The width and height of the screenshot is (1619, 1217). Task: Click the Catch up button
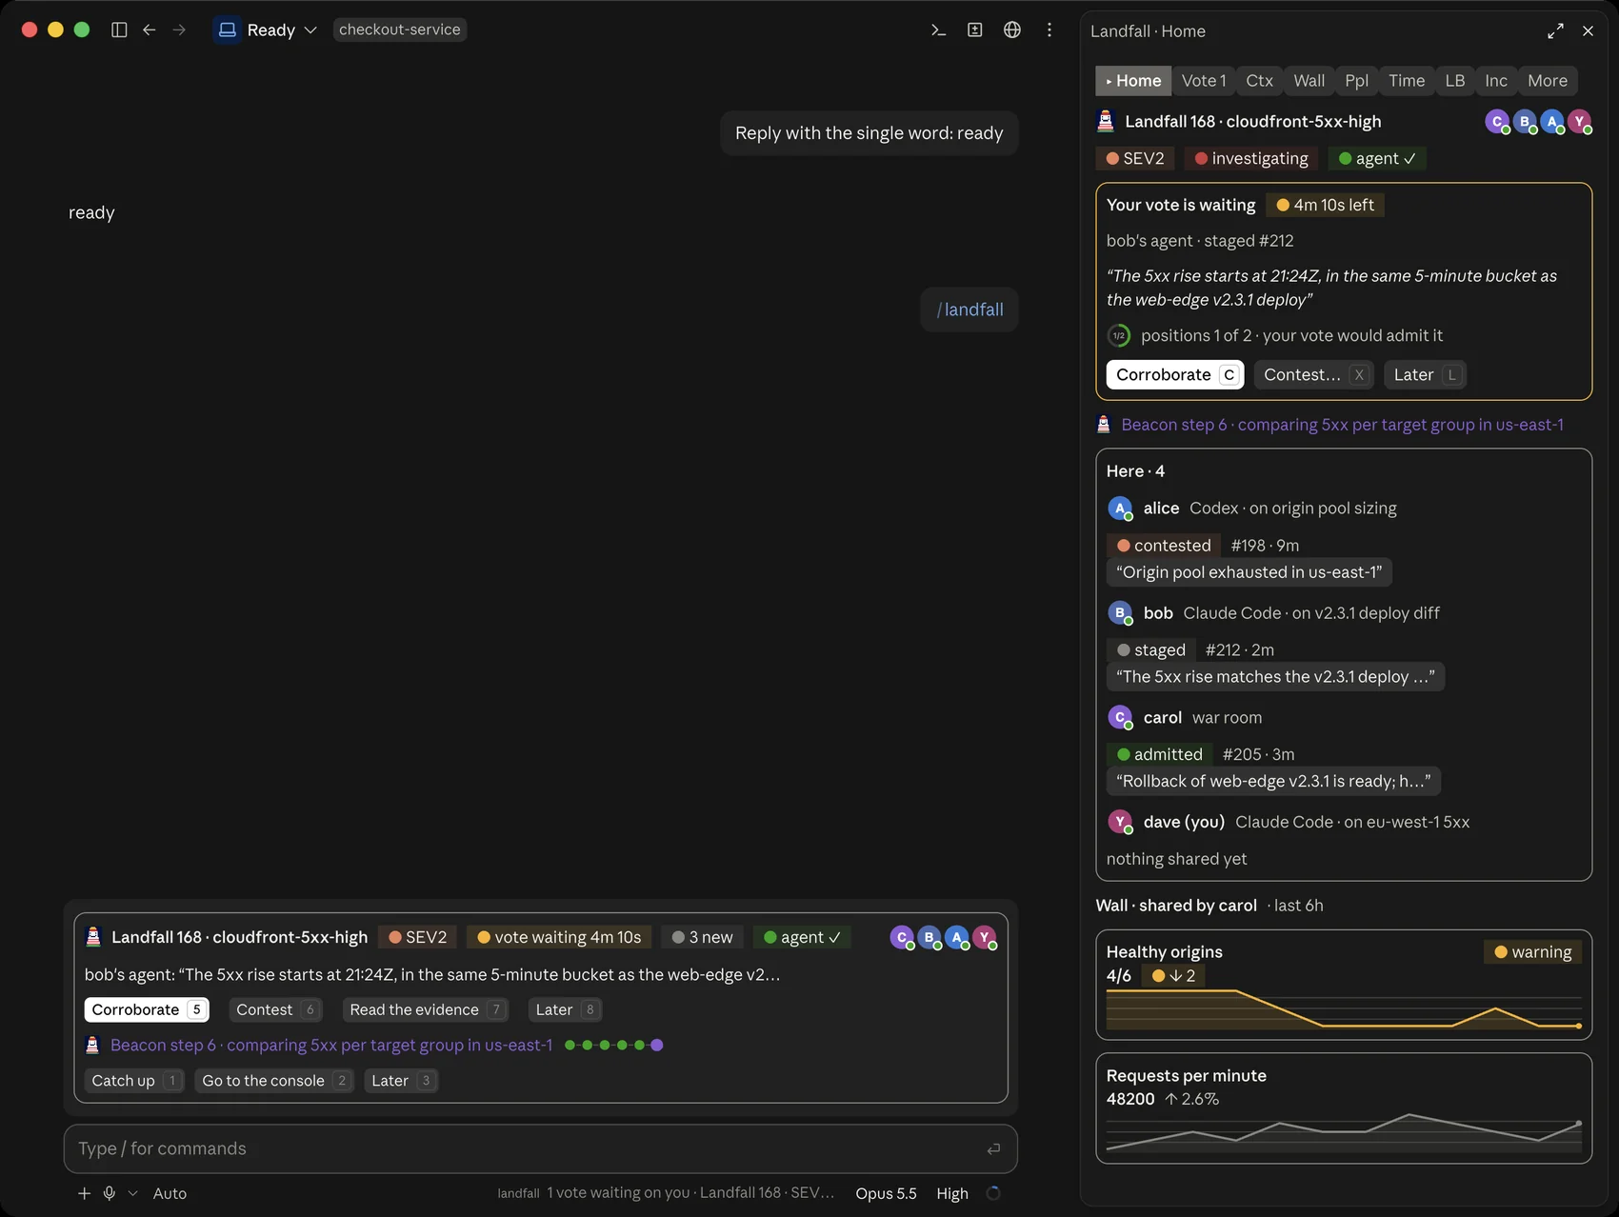pos(133,1081)
